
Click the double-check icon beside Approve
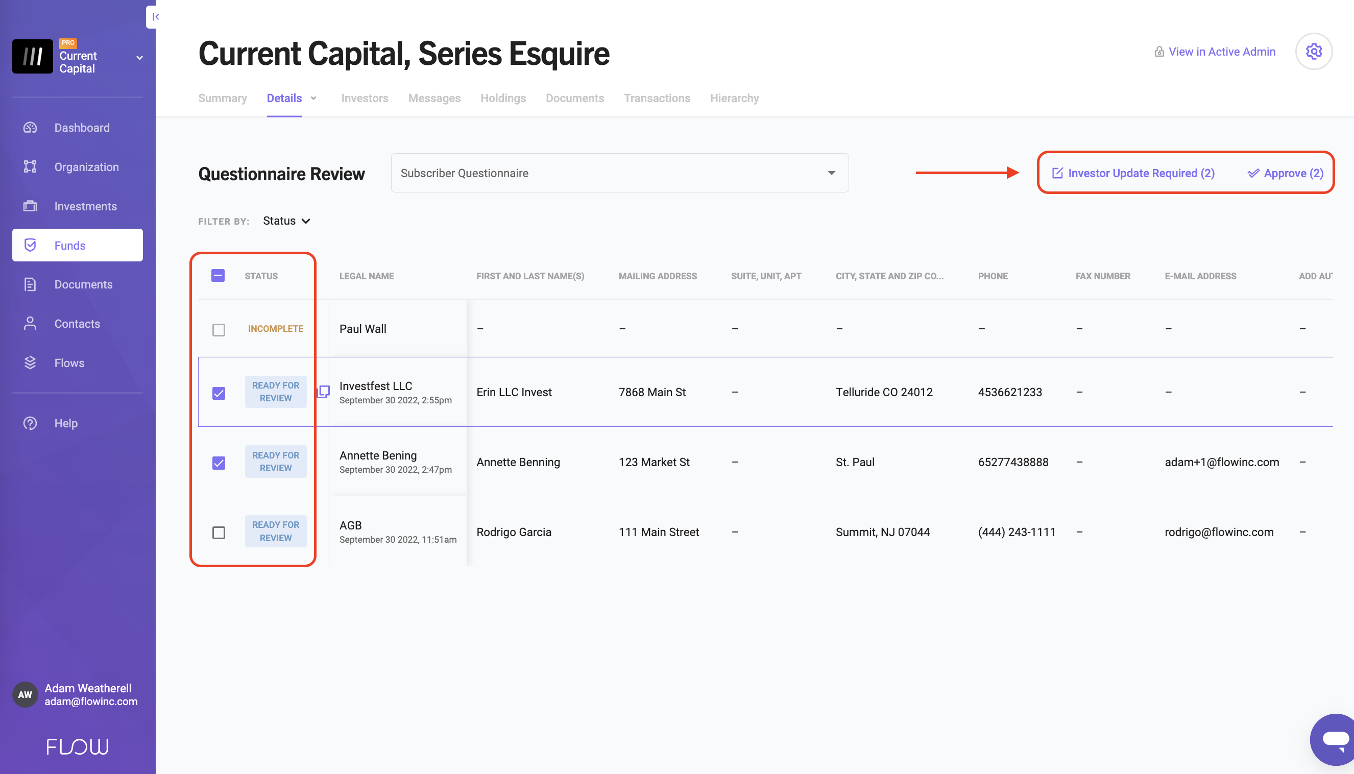pyautogui.click(x=1253, y=173)
